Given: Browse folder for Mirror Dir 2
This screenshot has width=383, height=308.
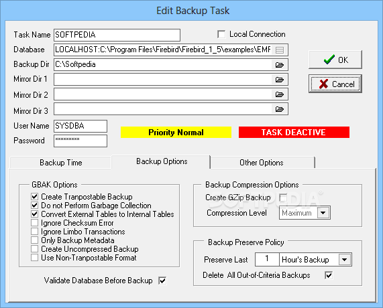Looking at the screenshot, I should [x=280, y=94].
